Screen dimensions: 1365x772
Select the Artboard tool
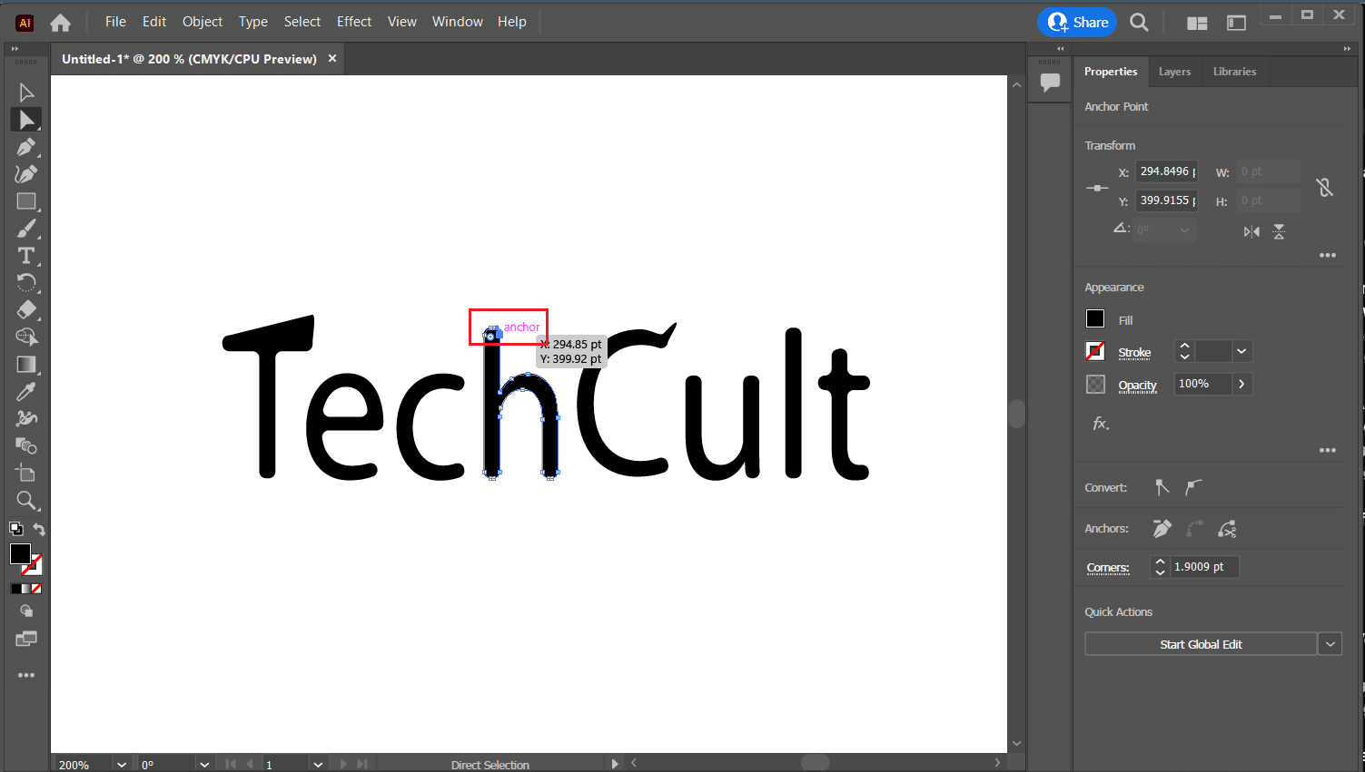coord(26,474)
